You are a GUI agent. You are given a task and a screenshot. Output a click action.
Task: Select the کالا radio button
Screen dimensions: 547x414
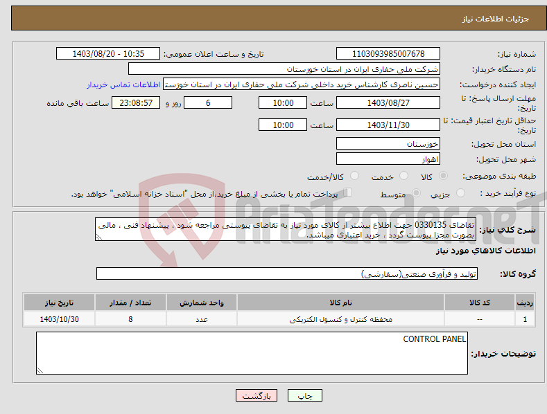click(x=443, y=176)
